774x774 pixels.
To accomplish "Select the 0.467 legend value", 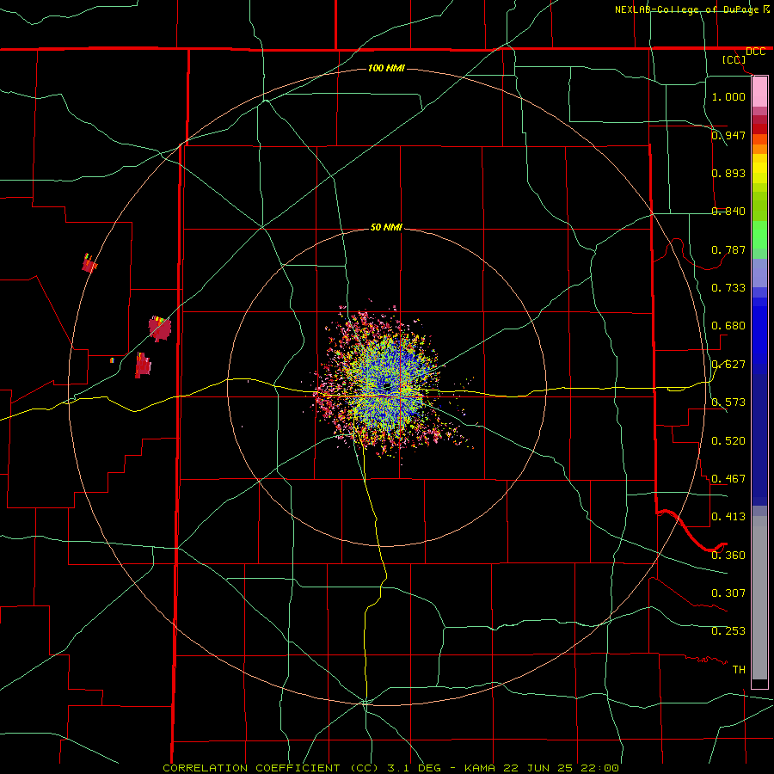I will pyautogui.click(x=728, y=479).
